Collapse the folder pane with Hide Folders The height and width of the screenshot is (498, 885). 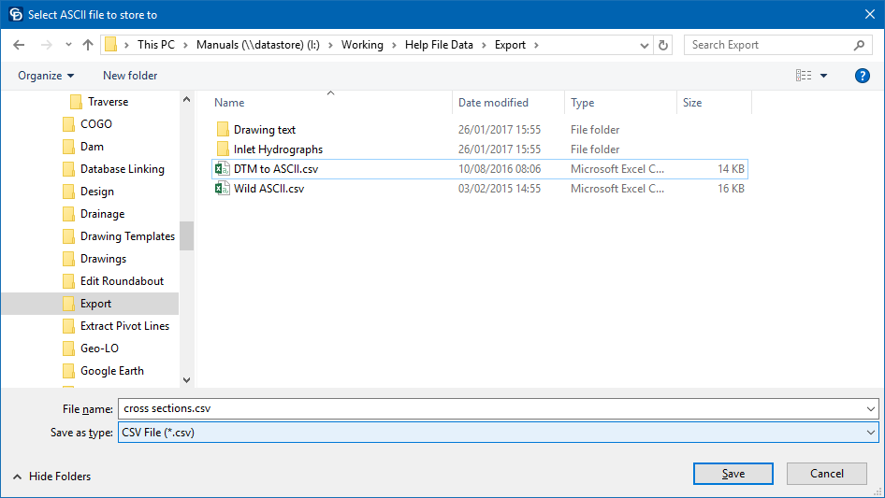coord(52,476)
